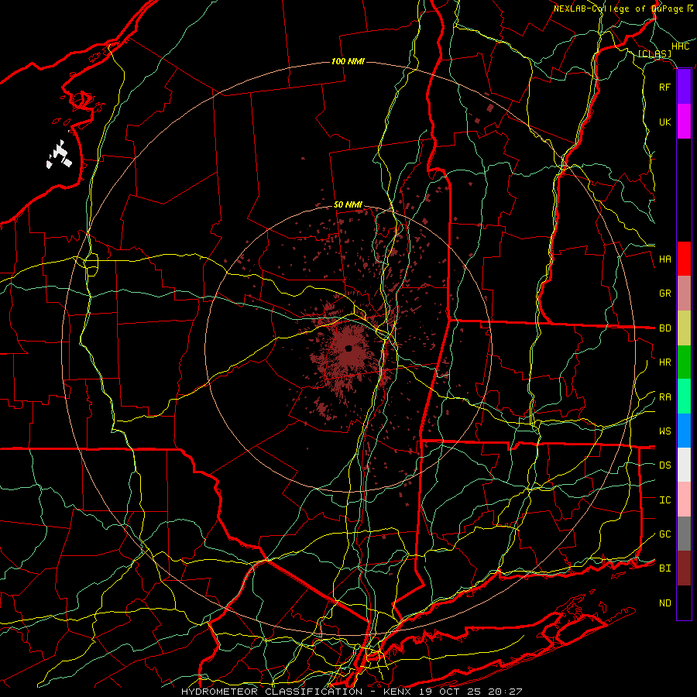The width and height of the screenshot is (697, 697).
Task: Click the light green RA legend swatch
Action: [684, 397]
